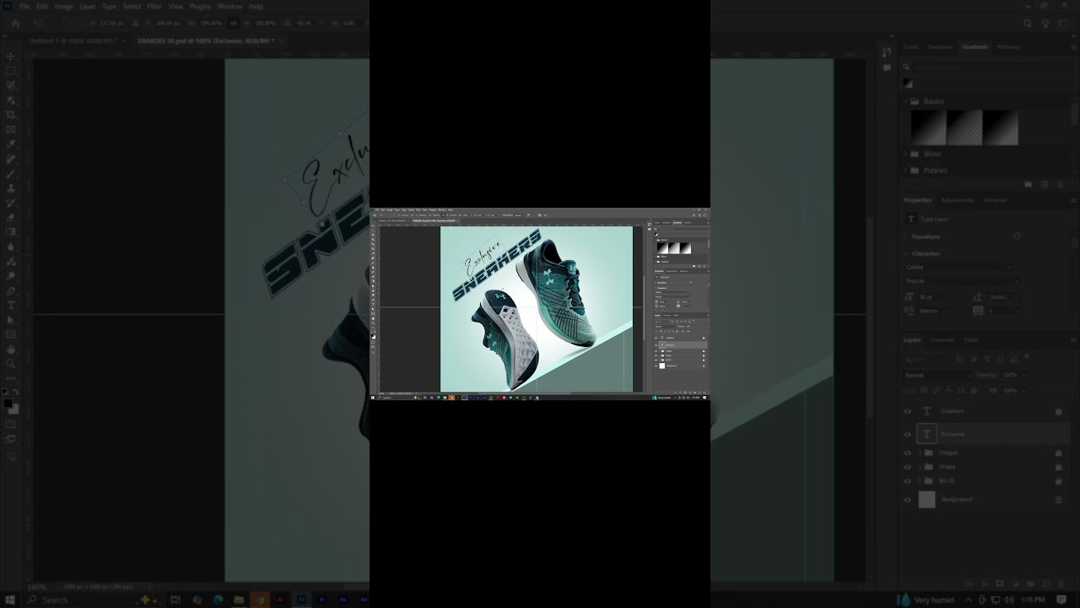
Task: Expand the Blues gradient folder in background panel
Action: (907, 154)
